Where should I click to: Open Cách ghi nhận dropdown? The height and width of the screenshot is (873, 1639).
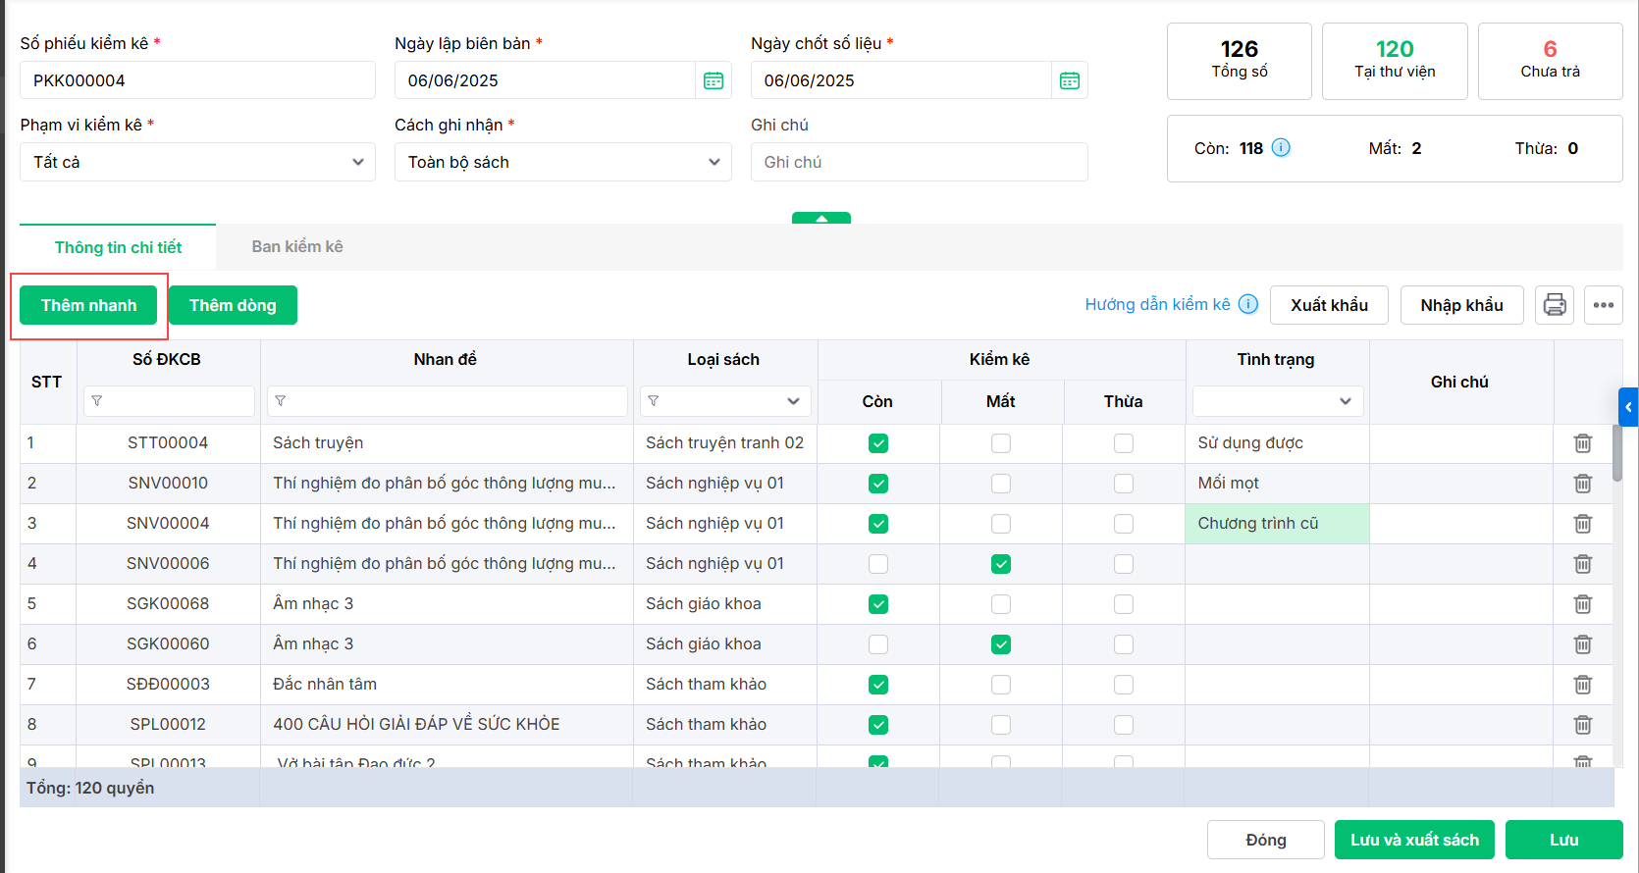pos(563,162)
